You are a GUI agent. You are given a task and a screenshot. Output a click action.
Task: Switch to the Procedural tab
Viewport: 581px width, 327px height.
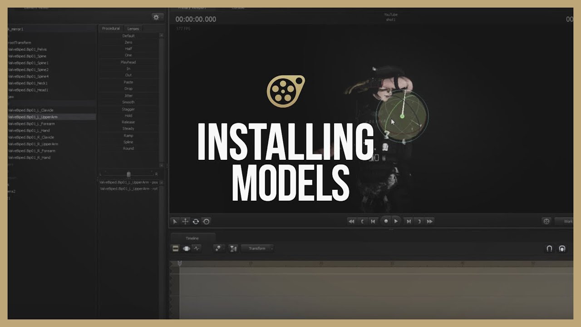point(111,29)
